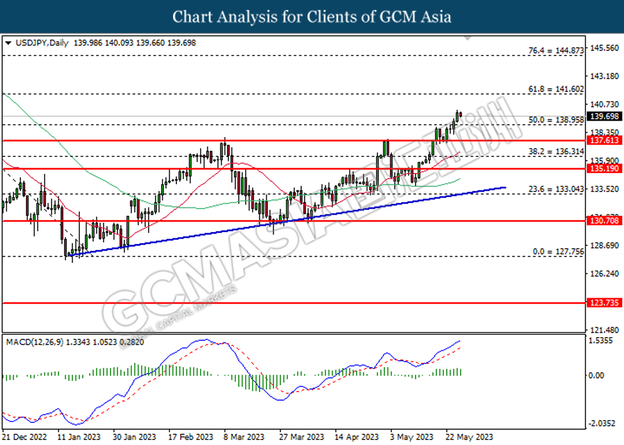The width and height of the screenshot is (624, 445).
Task: Click the Fibonacci label 50.0 = 138.958
Action: click(x=556, y=120)
